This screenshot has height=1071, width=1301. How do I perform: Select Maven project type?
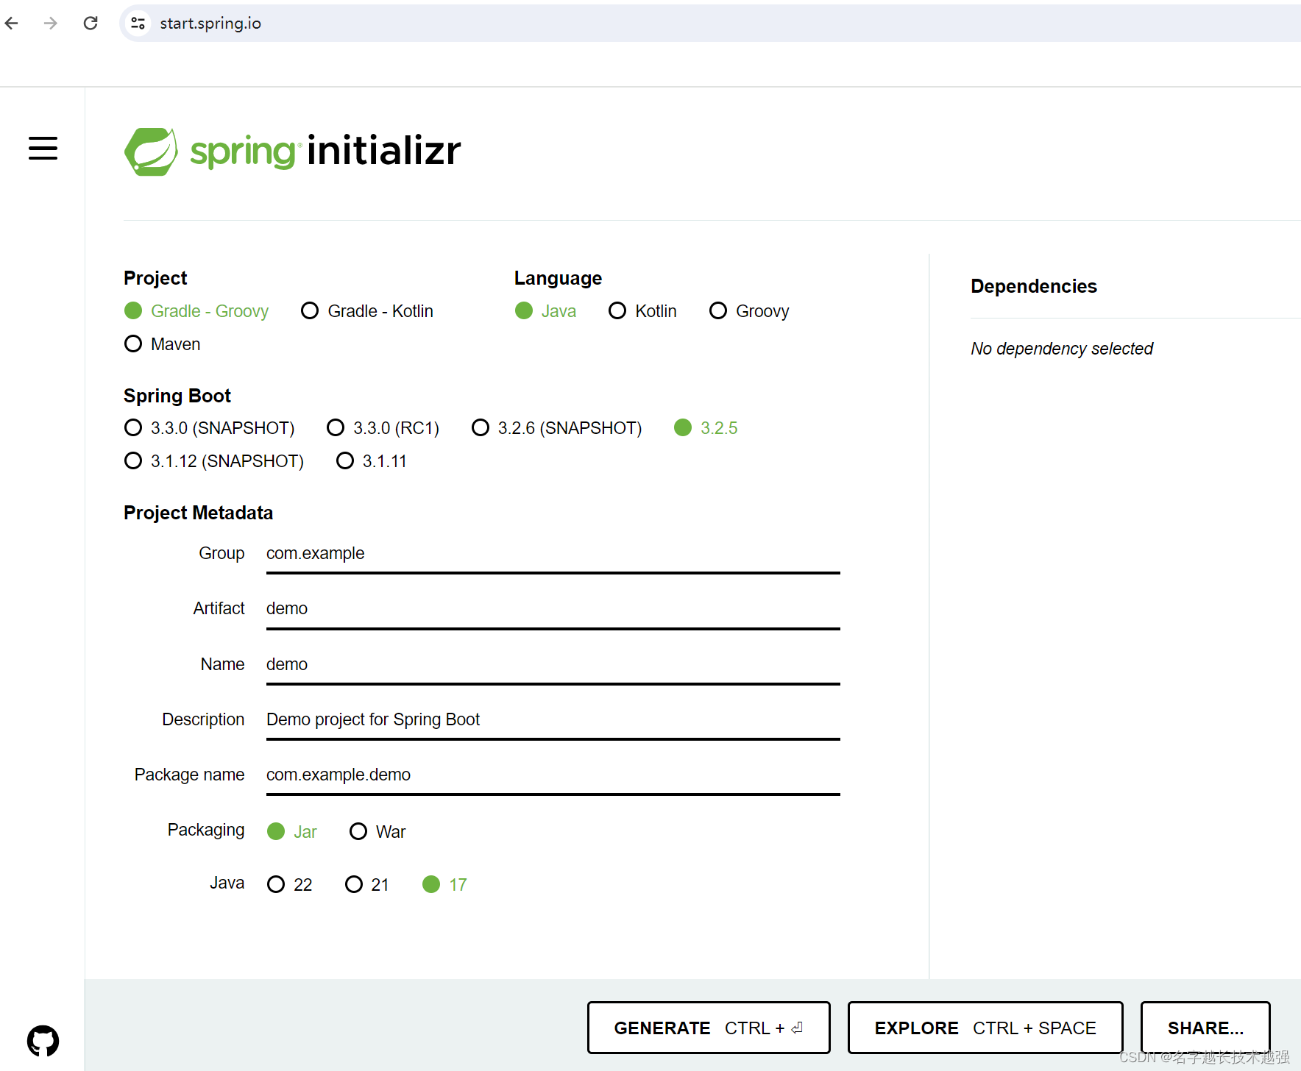[163, 344]
